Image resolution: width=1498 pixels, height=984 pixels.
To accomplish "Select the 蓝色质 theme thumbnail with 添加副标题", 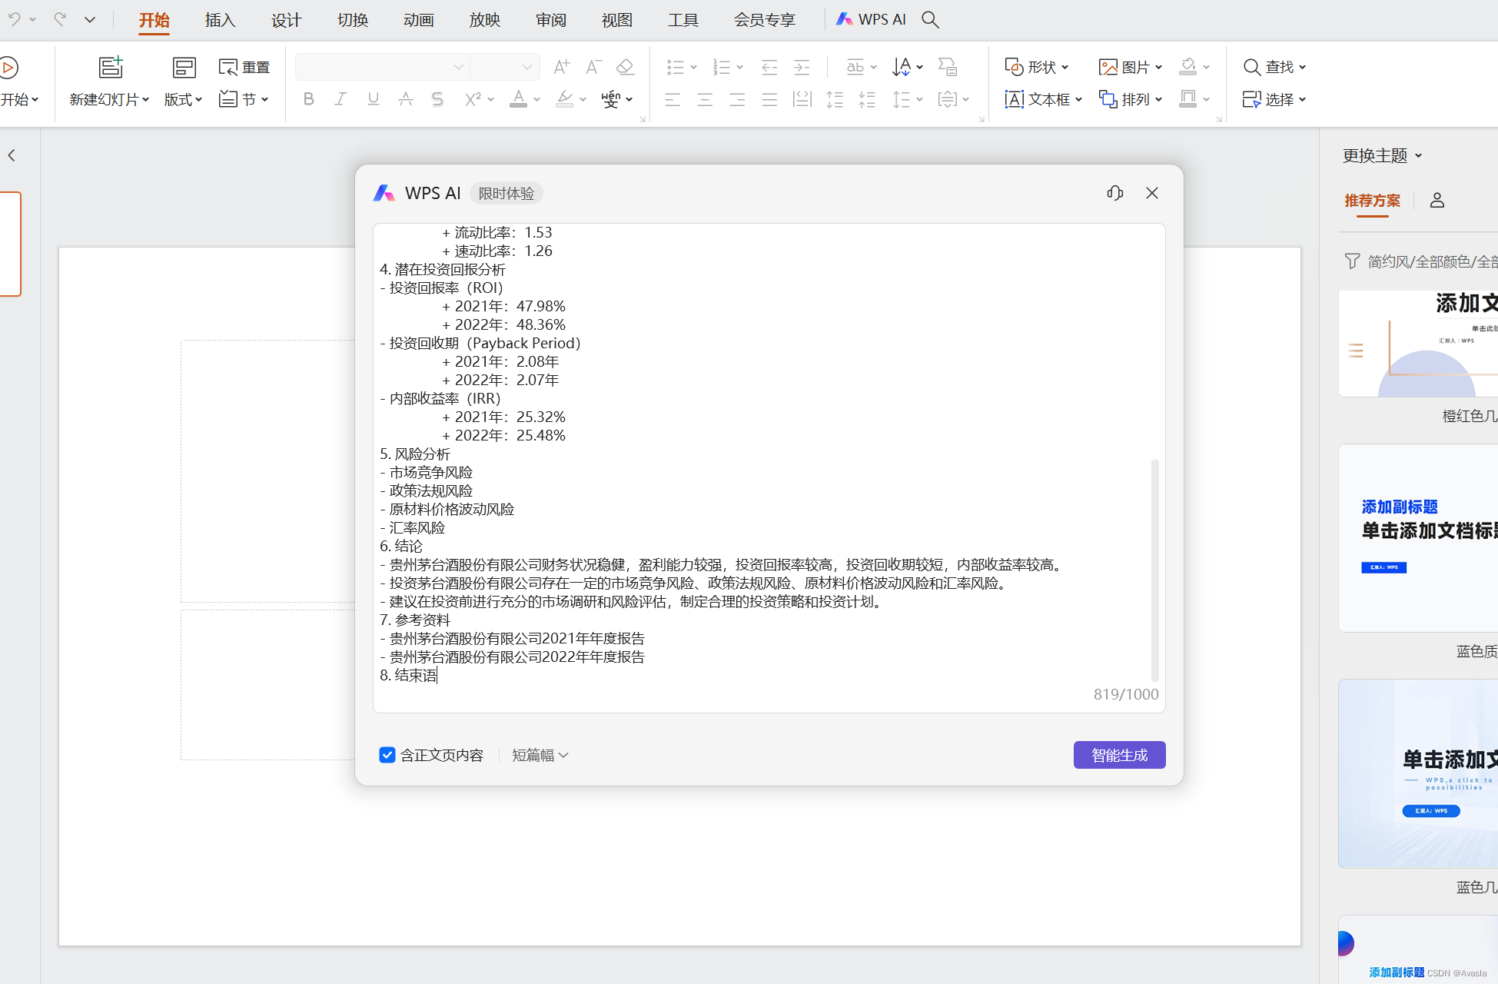I will 1418,538.
